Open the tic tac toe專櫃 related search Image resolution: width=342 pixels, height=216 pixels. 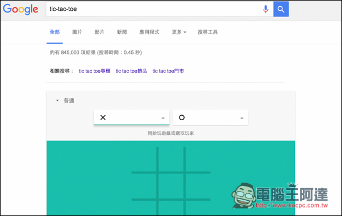click(94, 71)
